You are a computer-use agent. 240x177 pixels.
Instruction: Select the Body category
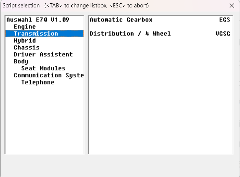pos(21,61)
